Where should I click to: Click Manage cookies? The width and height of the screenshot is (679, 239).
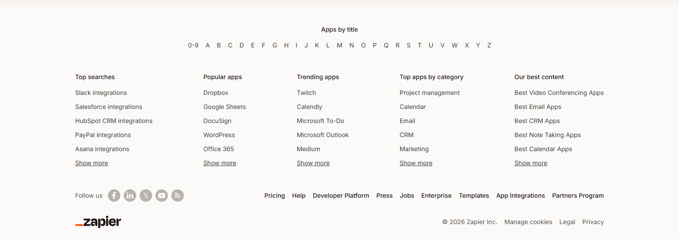(x=528, y=222)
